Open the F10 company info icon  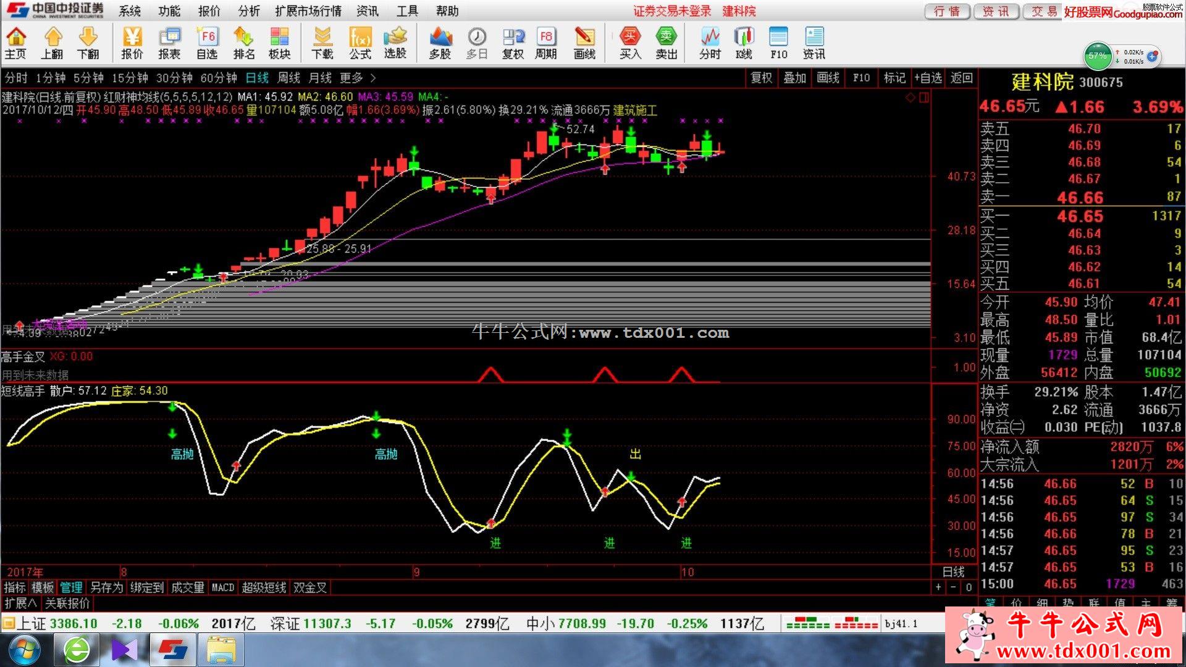(779, 43)
